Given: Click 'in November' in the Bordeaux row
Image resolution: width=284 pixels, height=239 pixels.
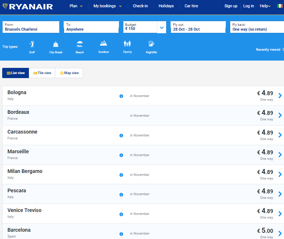Looking at the screenshot, I should pyautogui.click(x=140, y=116).
